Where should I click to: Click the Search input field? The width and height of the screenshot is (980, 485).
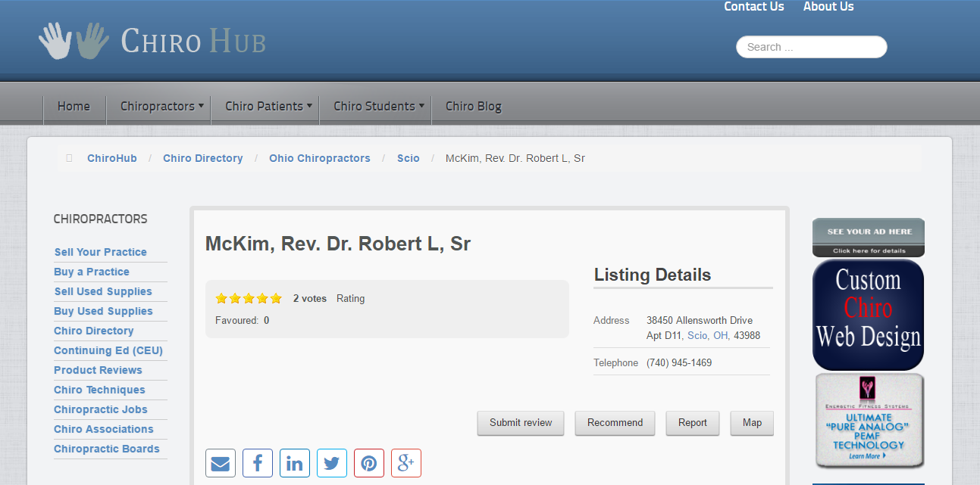pyautogui.click(x=812, y=47)
